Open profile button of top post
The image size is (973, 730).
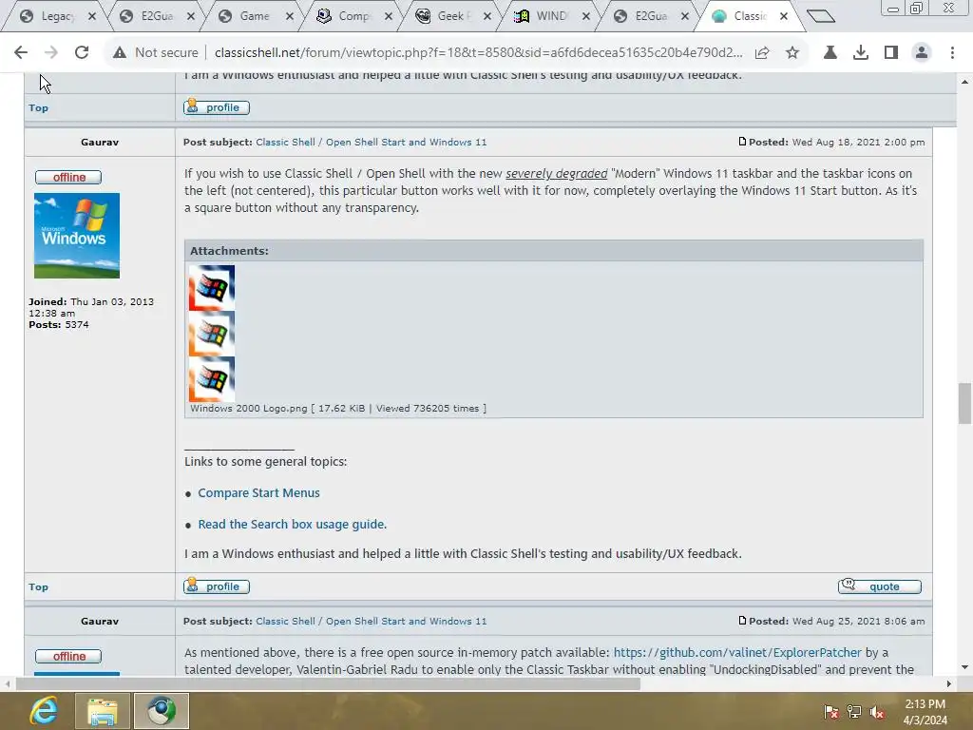pos(217,107)
